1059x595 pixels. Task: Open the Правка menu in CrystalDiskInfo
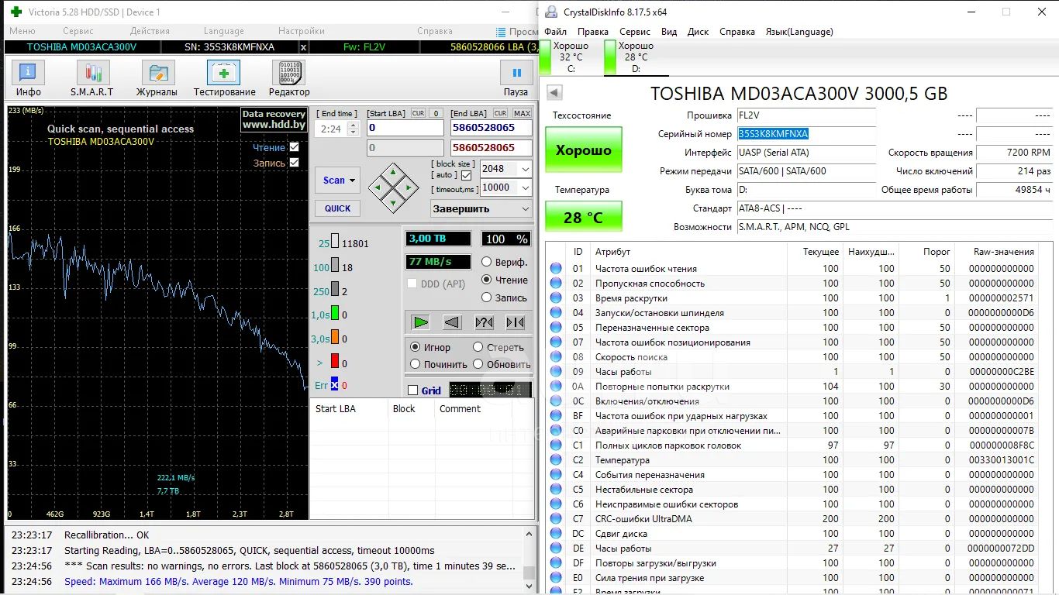[592, 32]
